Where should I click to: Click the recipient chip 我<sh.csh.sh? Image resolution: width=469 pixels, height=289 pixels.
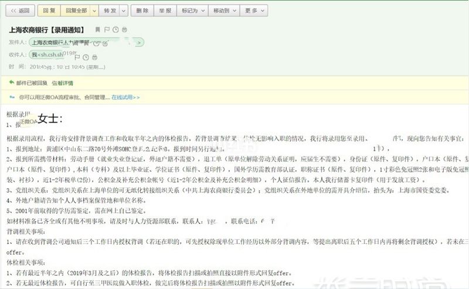coord(48,55)
